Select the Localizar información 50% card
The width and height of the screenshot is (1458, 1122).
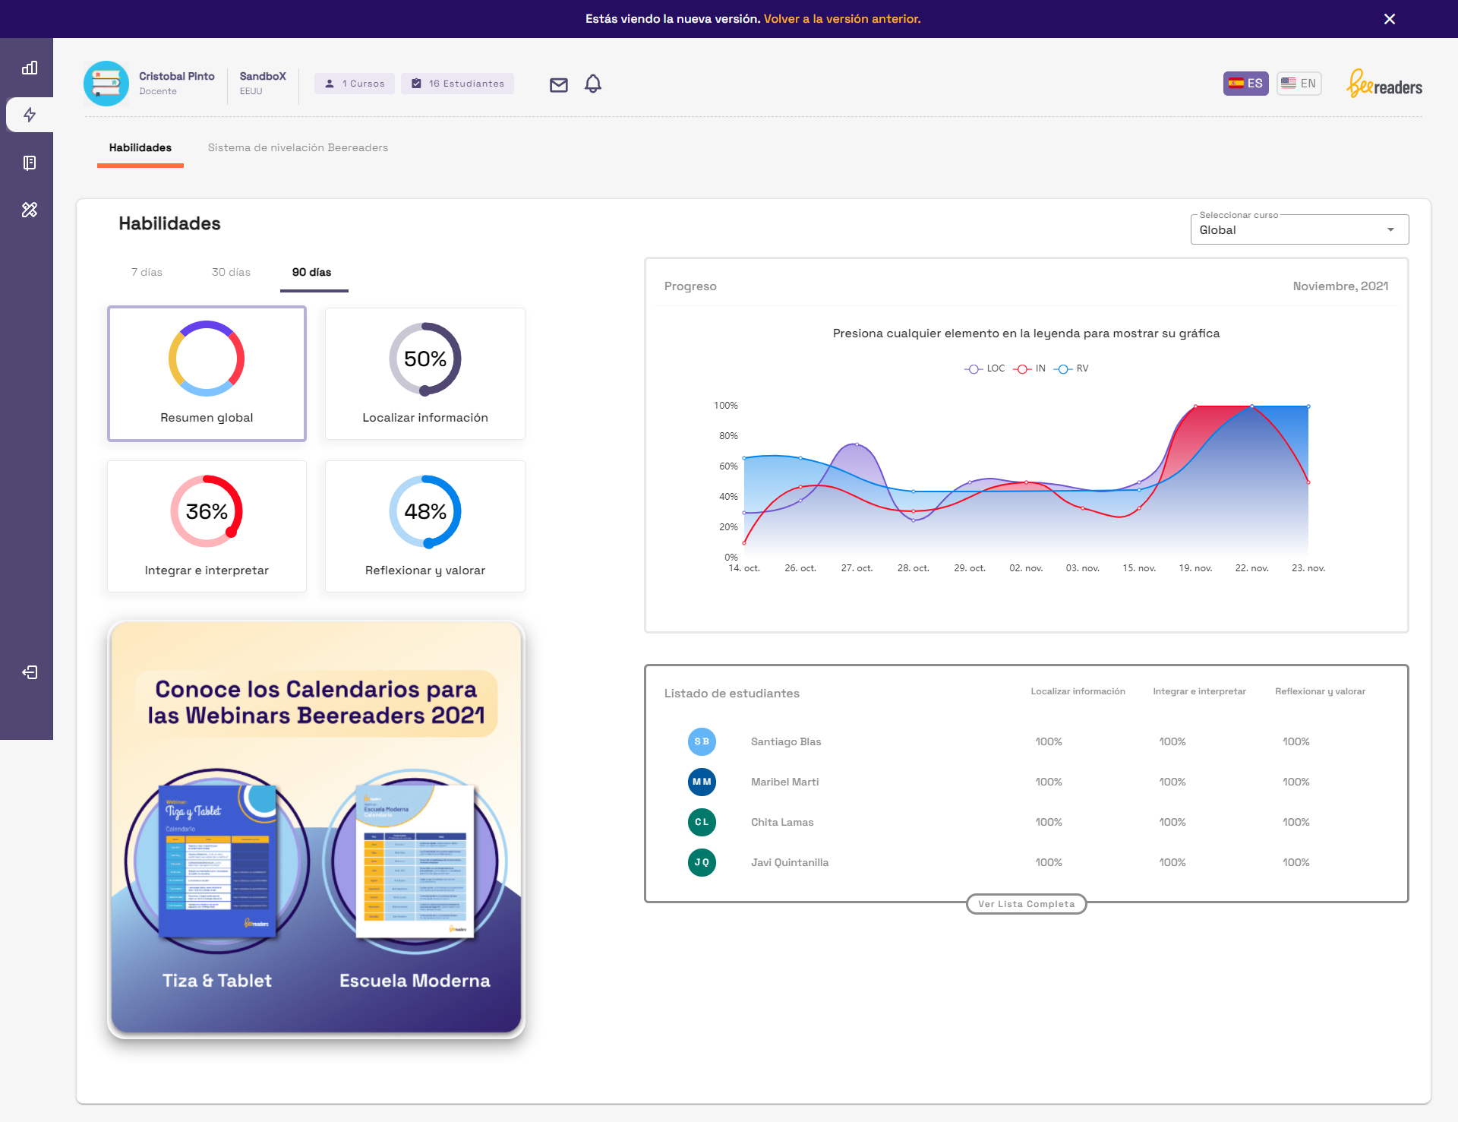(425, 373)
